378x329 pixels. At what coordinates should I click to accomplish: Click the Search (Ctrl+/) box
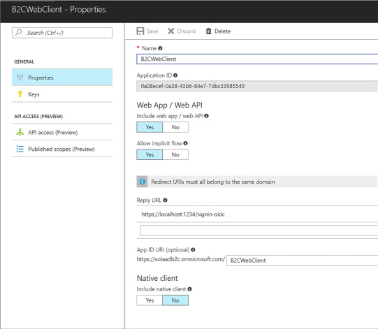[62, 33]
